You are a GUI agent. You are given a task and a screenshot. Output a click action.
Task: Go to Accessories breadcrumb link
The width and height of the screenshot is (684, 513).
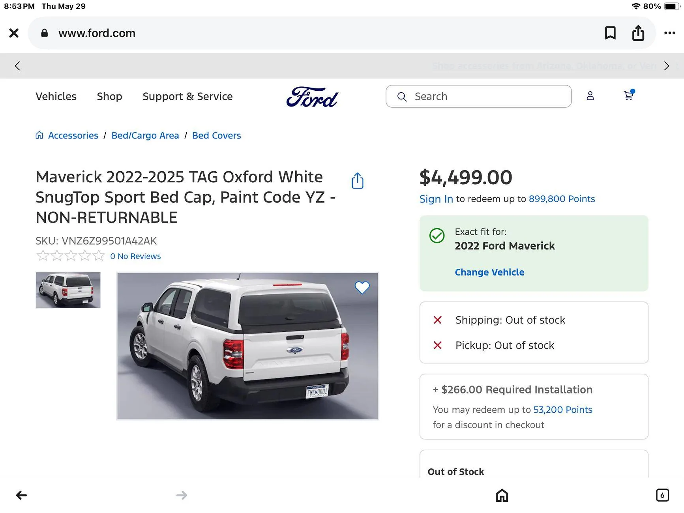73,135
